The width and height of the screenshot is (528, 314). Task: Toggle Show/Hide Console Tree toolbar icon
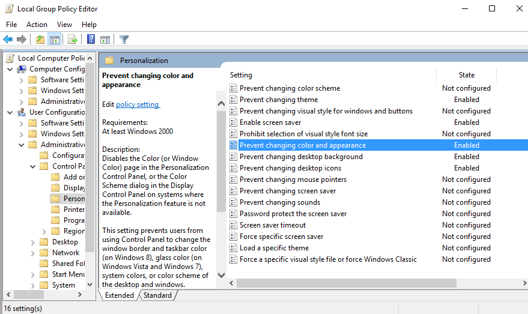coord(54,40)
